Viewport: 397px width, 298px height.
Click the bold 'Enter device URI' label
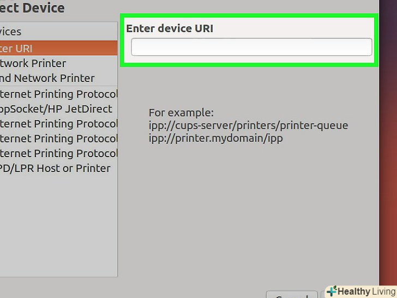[170, 28]
